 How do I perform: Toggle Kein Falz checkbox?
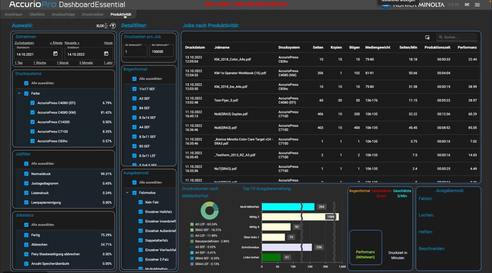(x=140, y=202)
